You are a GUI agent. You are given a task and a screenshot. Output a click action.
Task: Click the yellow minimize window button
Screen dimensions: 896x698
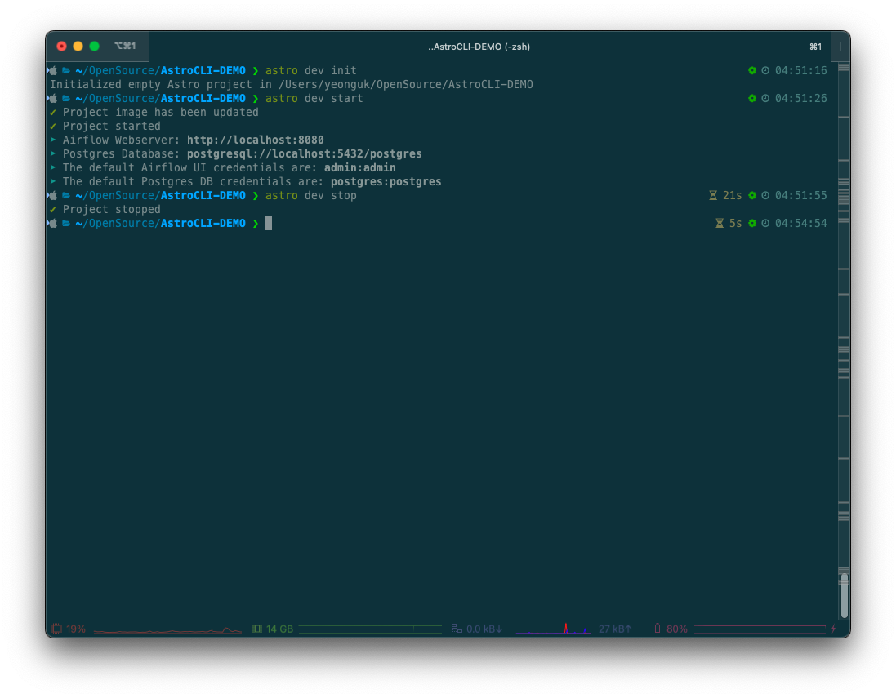78,47
